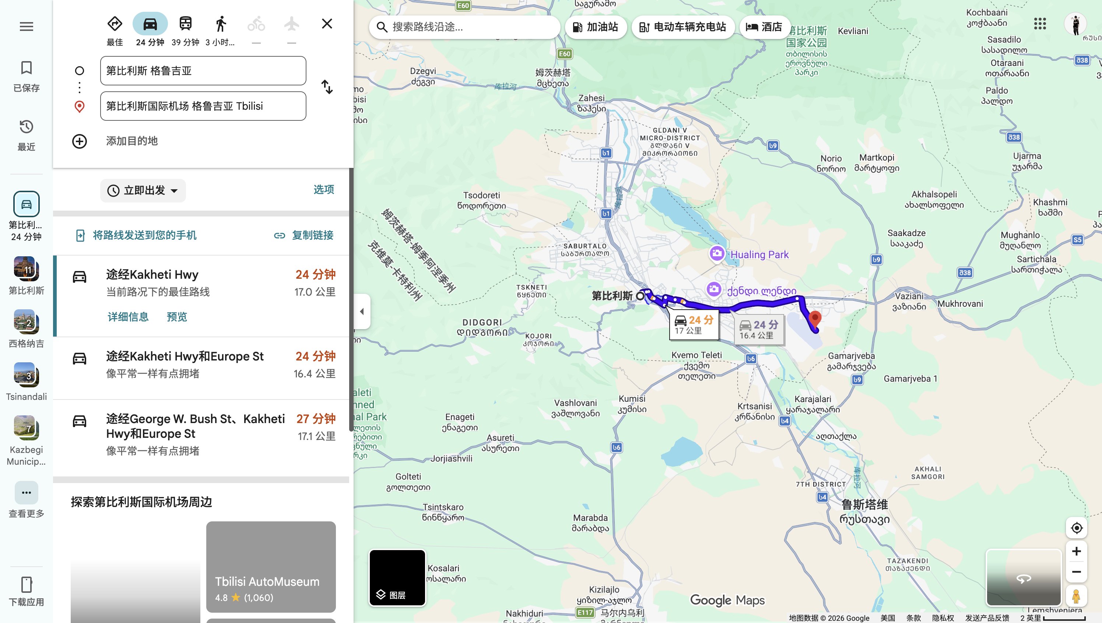
Task: Open the 立即出发 departure time dropdown
Action: (143, 190)
